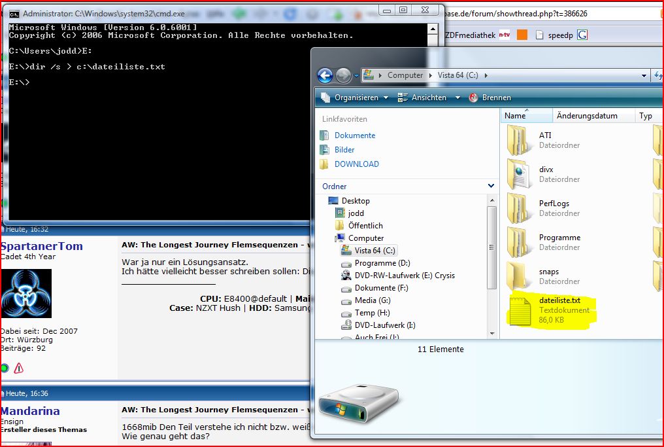Select the snaps folder icon
This screenshot has width=664, height=447.
click(519, 276)
